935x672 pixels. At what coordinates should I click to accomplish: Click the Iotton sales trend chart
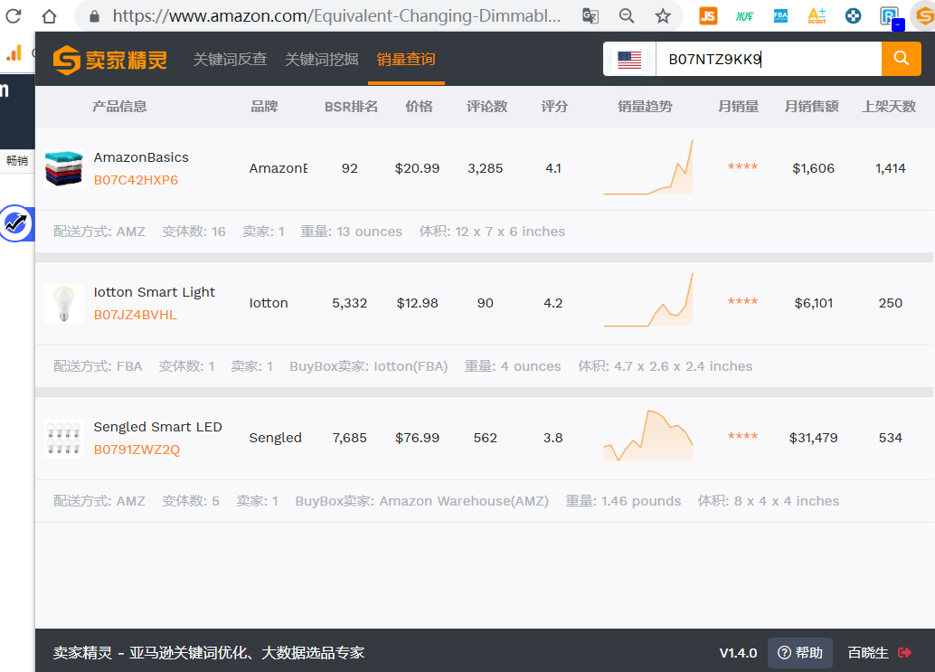[648, 300]
